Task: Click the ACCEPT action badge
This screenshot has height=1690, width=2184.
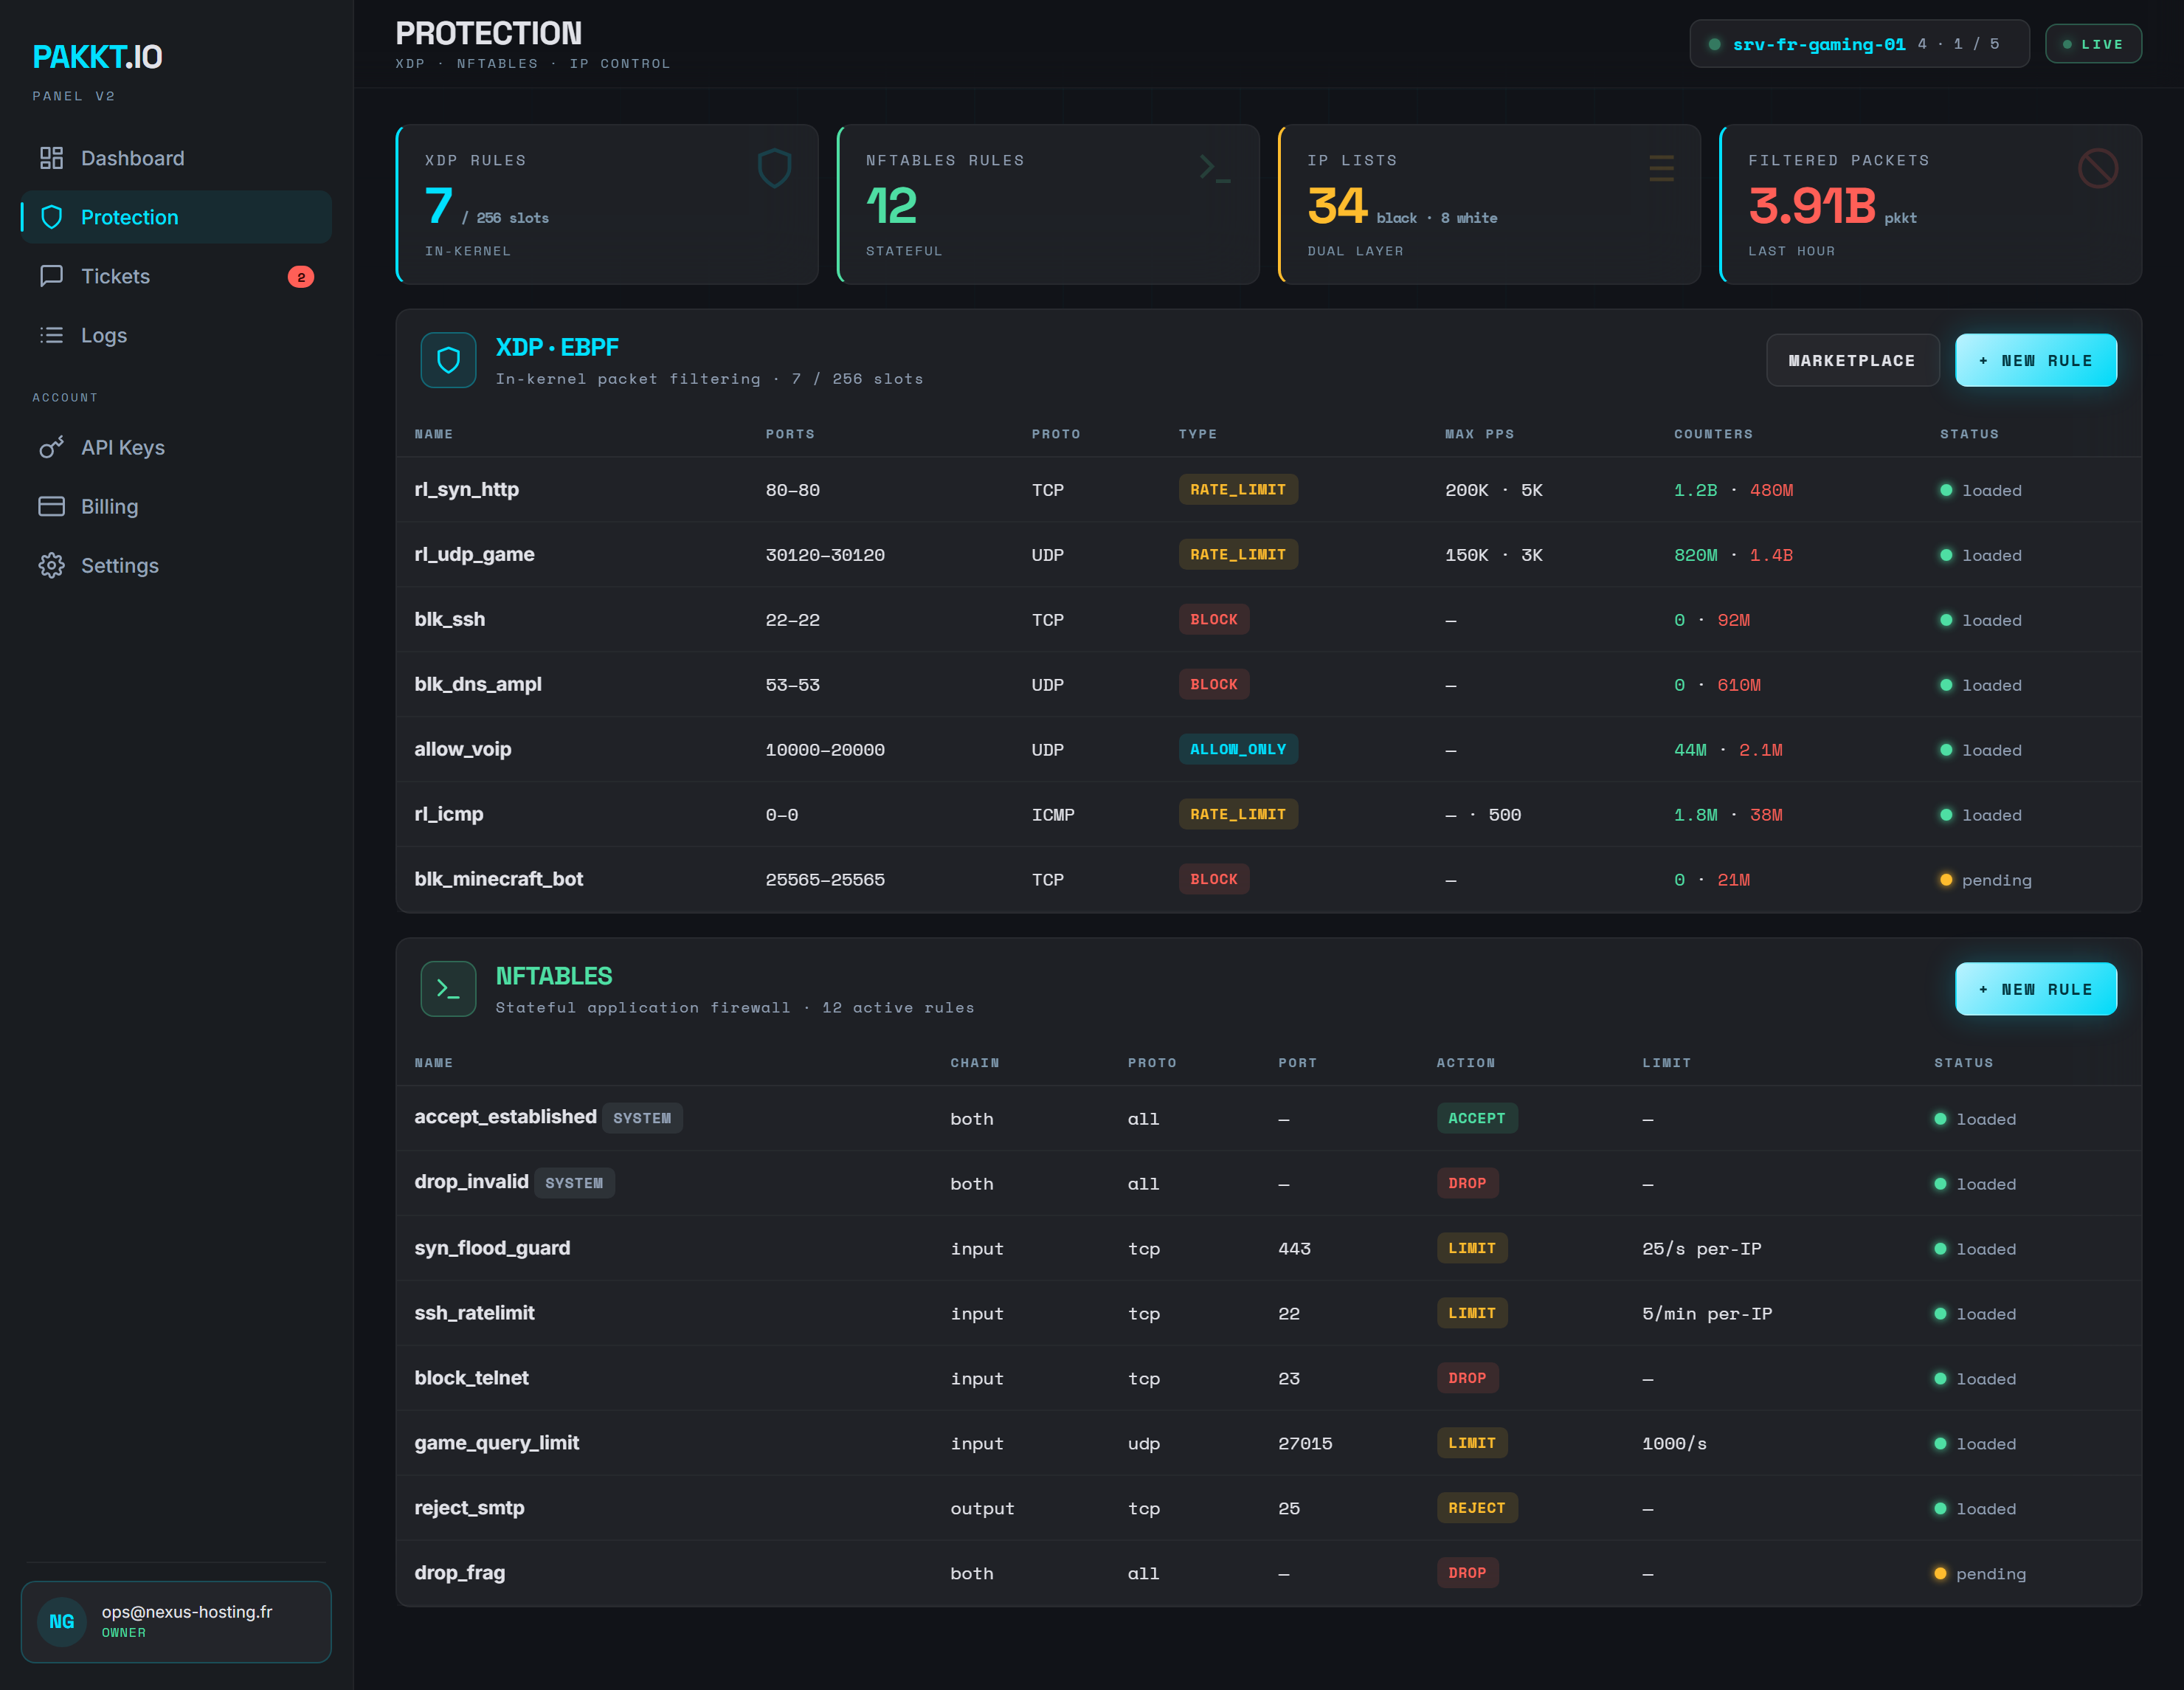Action: coord(1476,1118)
